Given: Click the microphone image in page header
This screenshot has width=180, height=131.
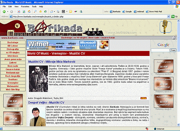Looking at the screenshot, I should [x=165, y=27].
